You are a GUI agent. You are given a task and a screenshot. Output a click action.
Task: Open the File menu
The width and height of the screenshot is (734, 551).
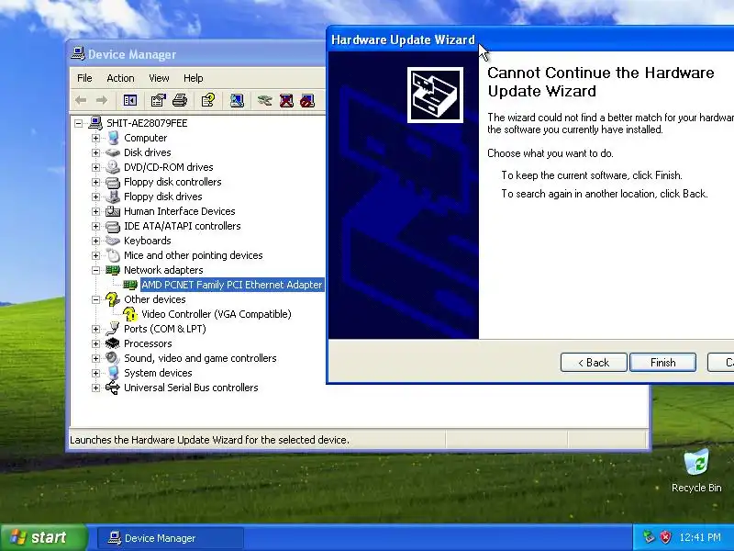[x=84, y=78]
